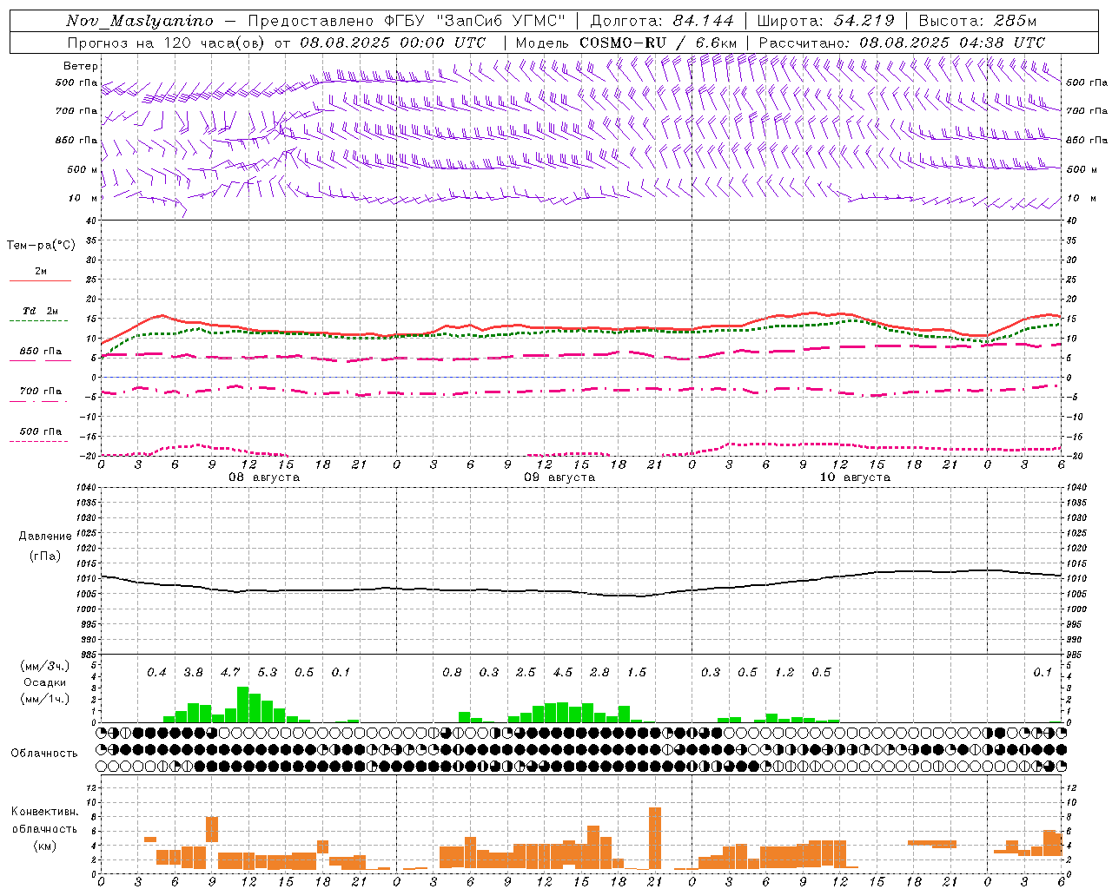This screenshot has height=889, width=1112.
Task: Select the 'Долгота: 84.144' longitude text
Action: 662,21
